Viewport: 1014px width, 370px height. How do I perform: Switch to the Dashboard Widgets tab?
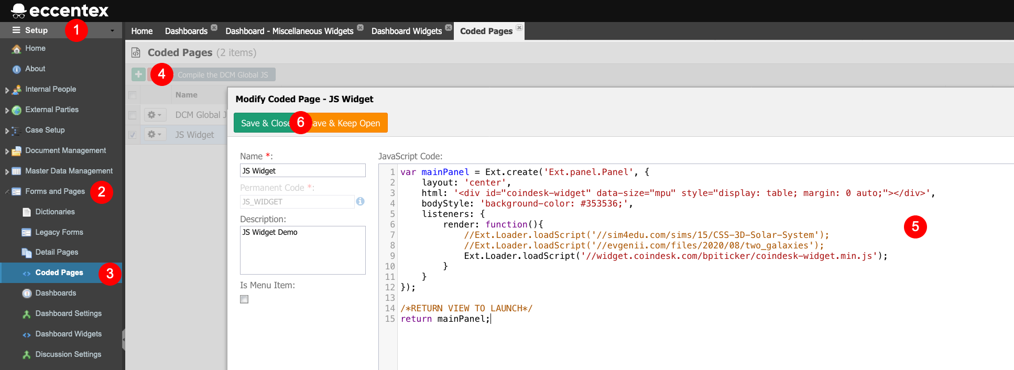click(407, 31)
